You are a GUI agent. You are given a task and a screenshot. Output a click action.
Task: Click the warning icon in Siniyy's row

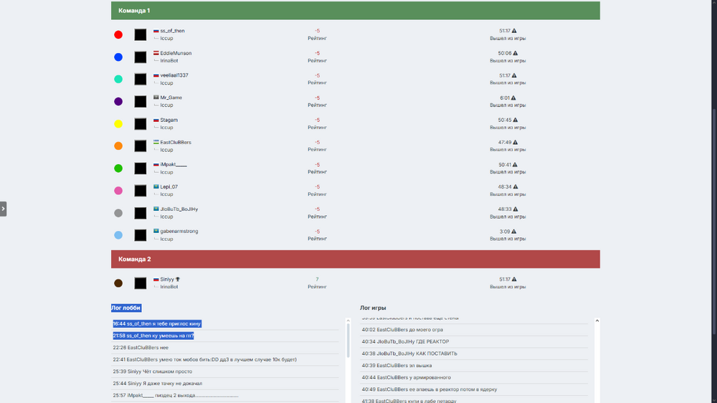coord(514,280)
